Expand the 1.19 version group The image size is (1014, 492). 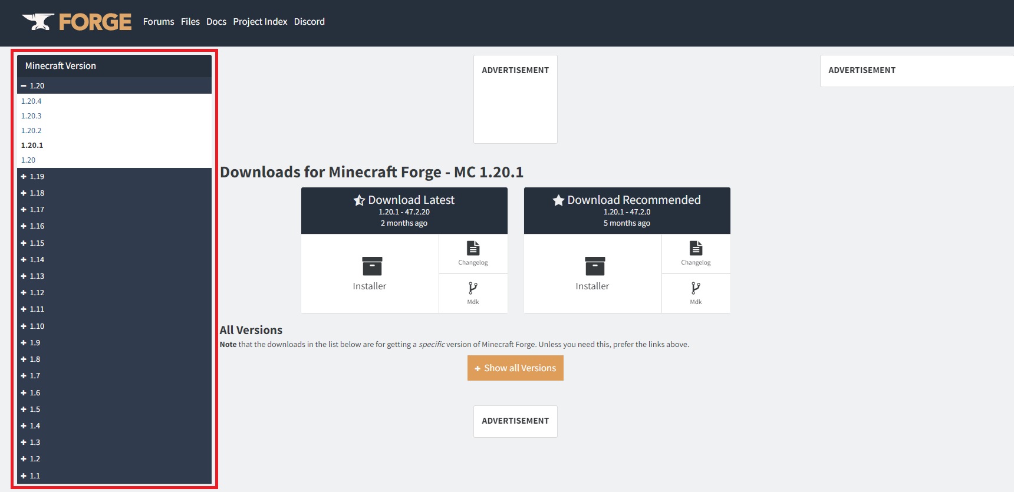(114, 176)
